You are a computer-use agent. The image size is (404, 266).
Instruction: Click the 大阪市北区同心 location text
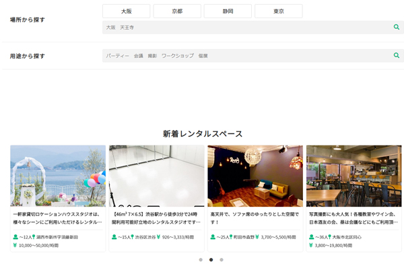pos(347,237)
